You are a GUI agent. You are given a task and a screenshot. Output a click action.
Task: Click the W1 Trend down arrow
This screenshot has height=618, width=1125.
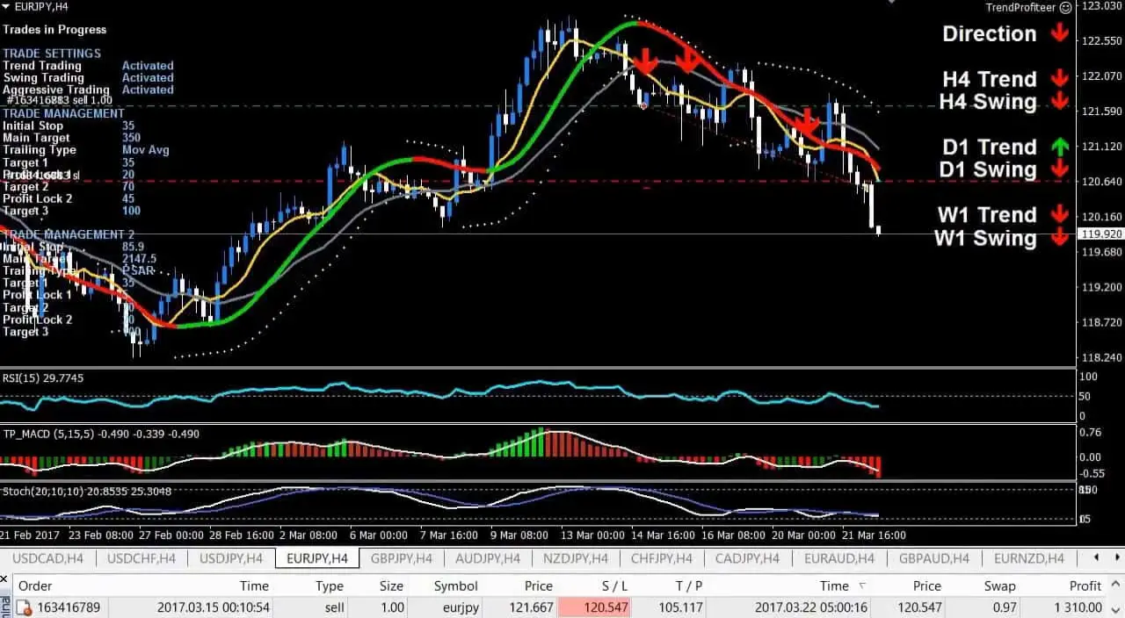pyautogui.click(x=1060, y=214)
